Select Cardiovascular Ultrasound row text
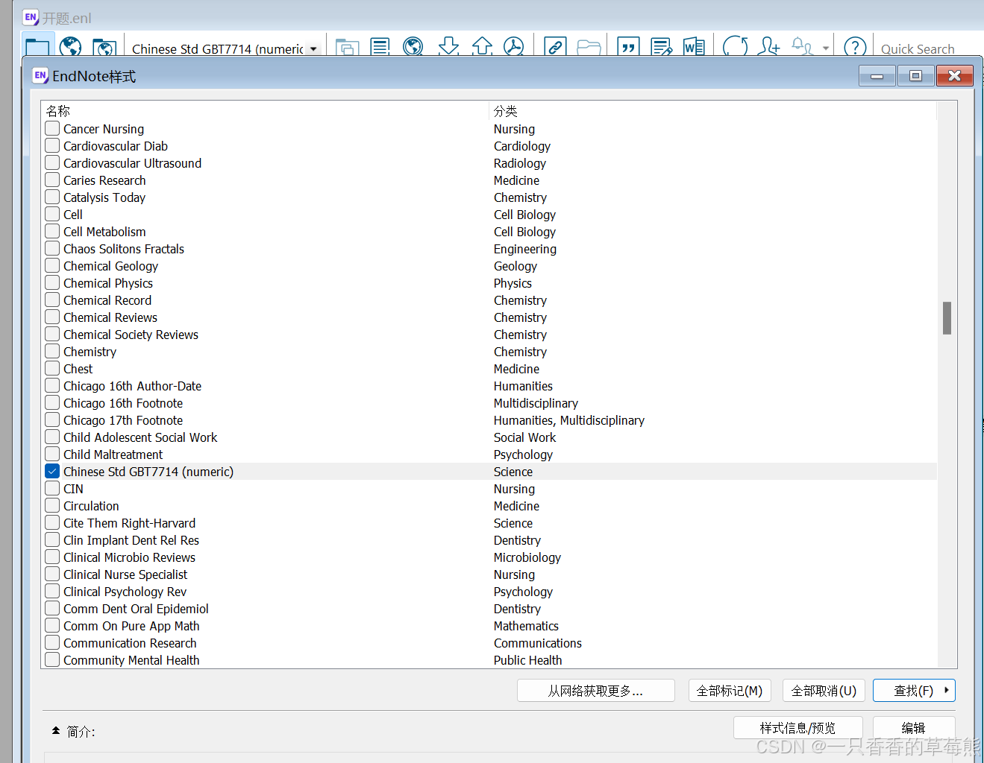Screen dimensions: 984x763 click(132, 163)
